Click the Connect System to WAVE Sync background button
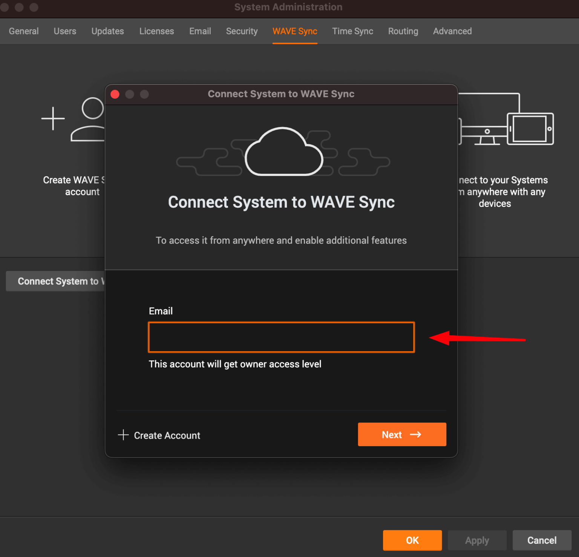The width and height of the screenshot is (579, 557). [x=55, y=281]
